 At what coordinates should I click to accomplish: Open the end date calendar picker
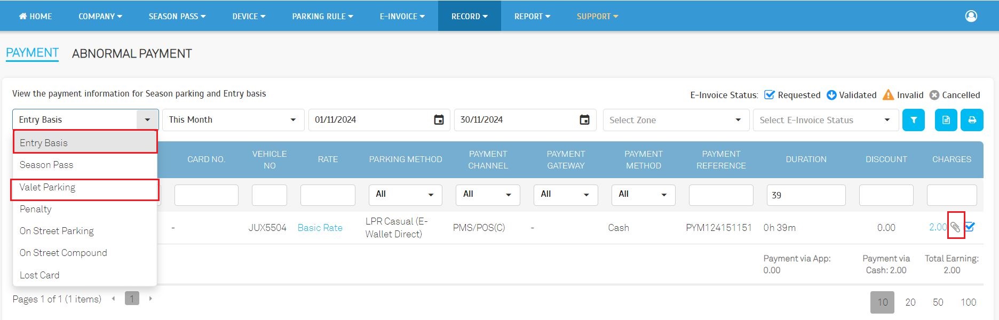[585, 120]
